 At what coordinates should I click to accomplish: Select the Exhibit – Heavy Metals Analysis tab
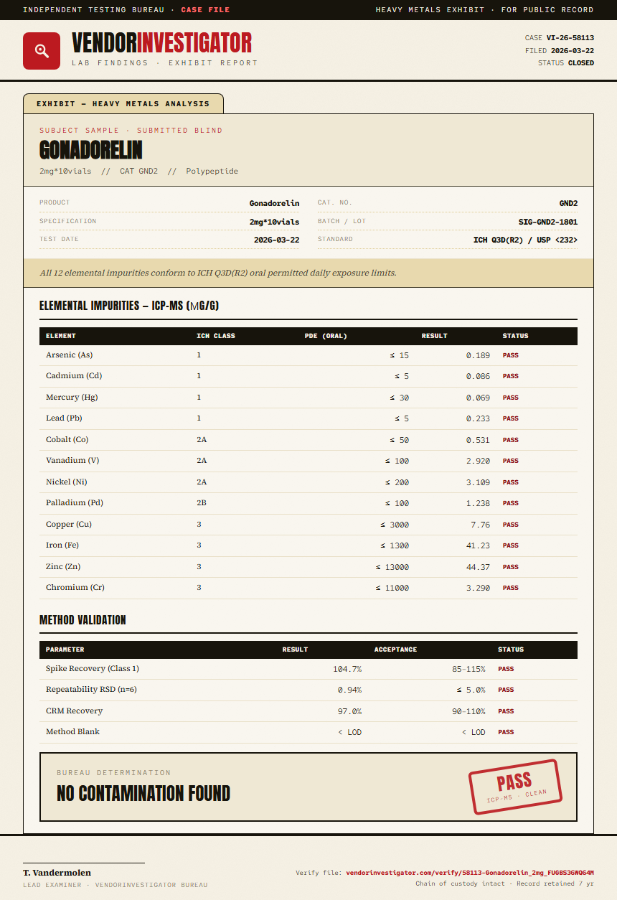click(123, 103)
